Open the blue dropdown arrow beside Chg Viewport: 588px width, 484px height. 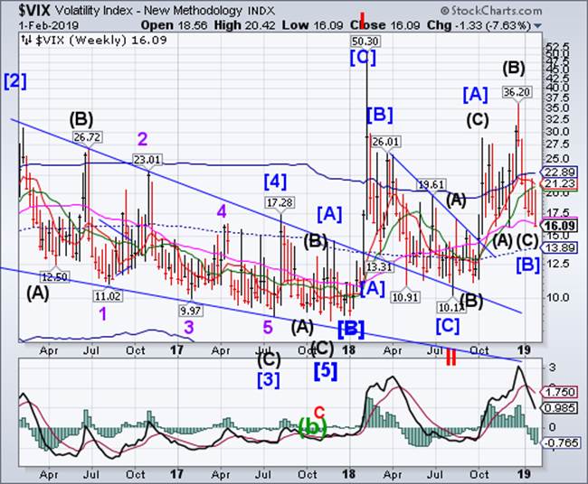click(x=537, y=26)
